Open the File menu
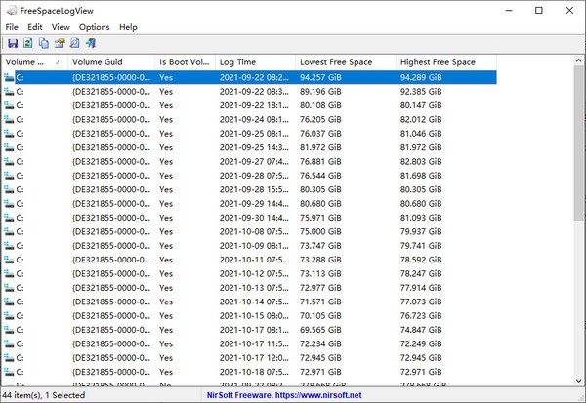 (x=12, y=27)
